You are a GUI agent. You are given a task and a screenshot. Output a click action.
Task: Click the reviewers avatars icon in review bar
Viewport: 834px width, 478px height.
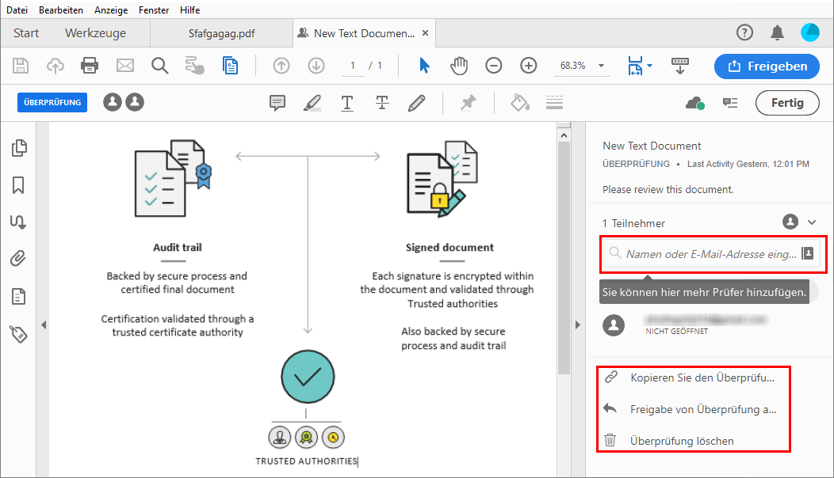point(124,102)
